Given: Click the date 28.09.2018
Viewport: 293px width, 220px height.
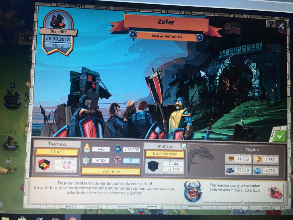Looking at the screenshot, I should 58,39.
